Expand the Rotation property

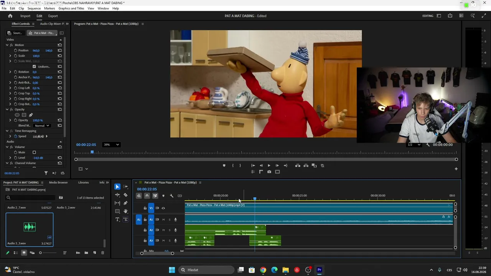click(x=10, y=72)
